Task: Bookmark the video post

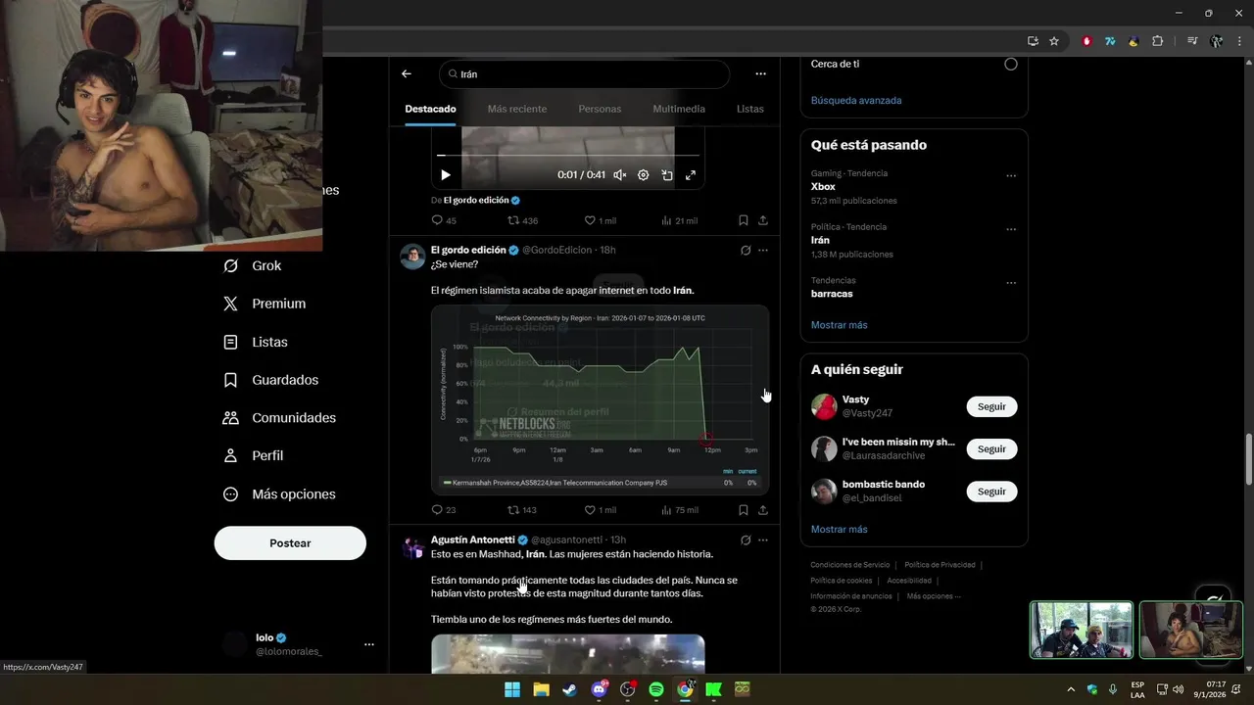Action: tap(744, 220)
